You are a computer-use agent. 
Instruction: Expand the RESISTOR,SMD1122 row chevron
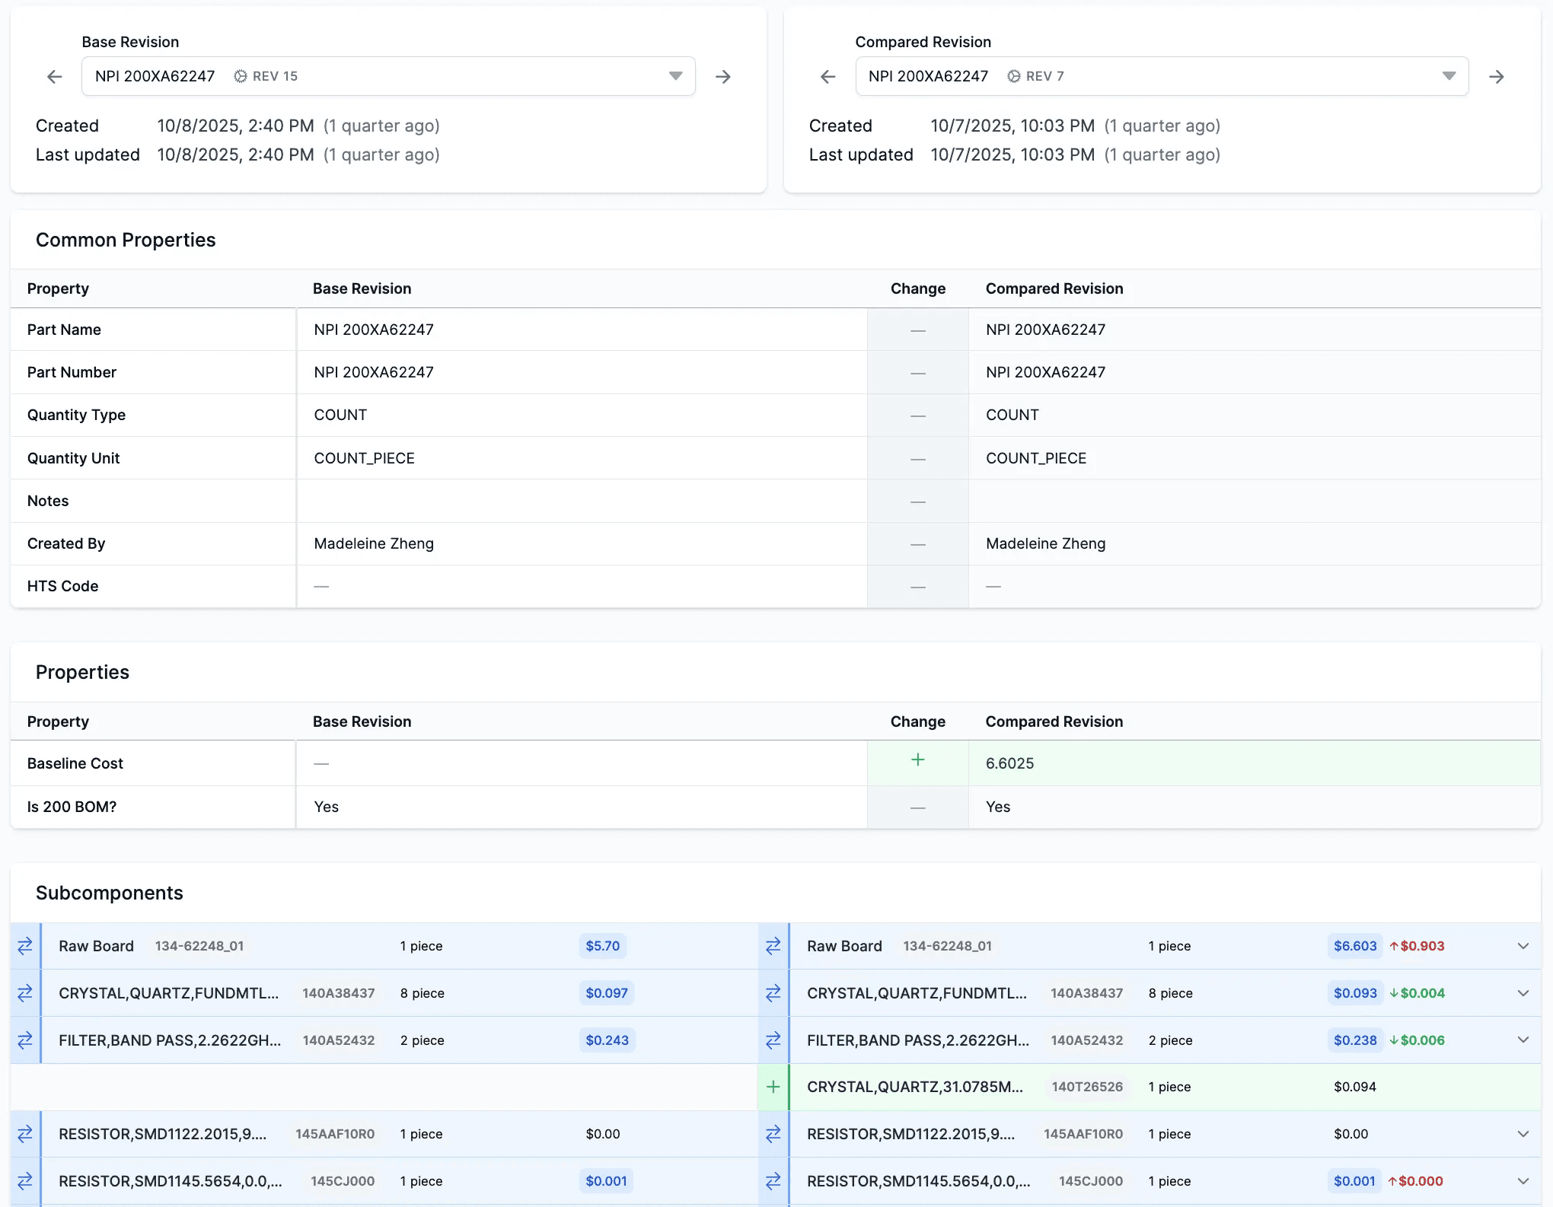tap(1523, 1134)
